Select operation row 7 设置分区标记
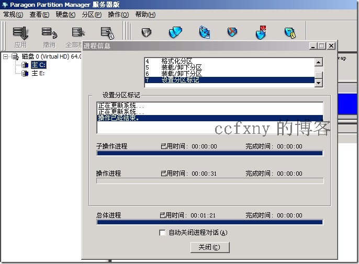The image size is (359, 264). 229,80
